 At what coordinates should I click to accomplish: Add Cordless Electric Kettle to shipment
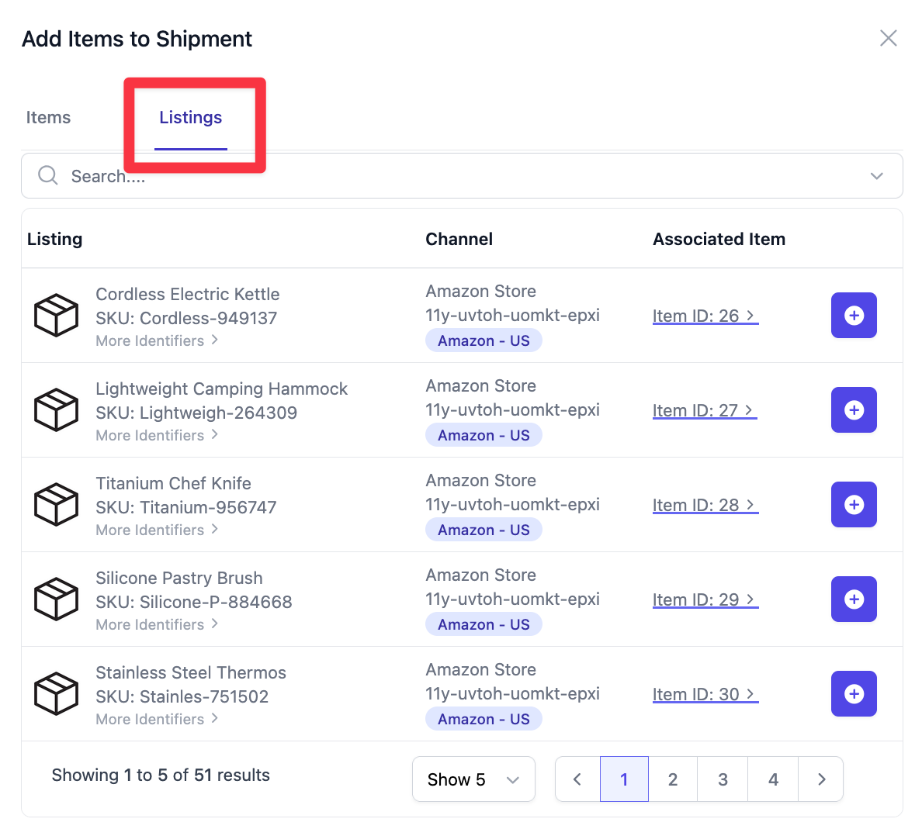853,316
